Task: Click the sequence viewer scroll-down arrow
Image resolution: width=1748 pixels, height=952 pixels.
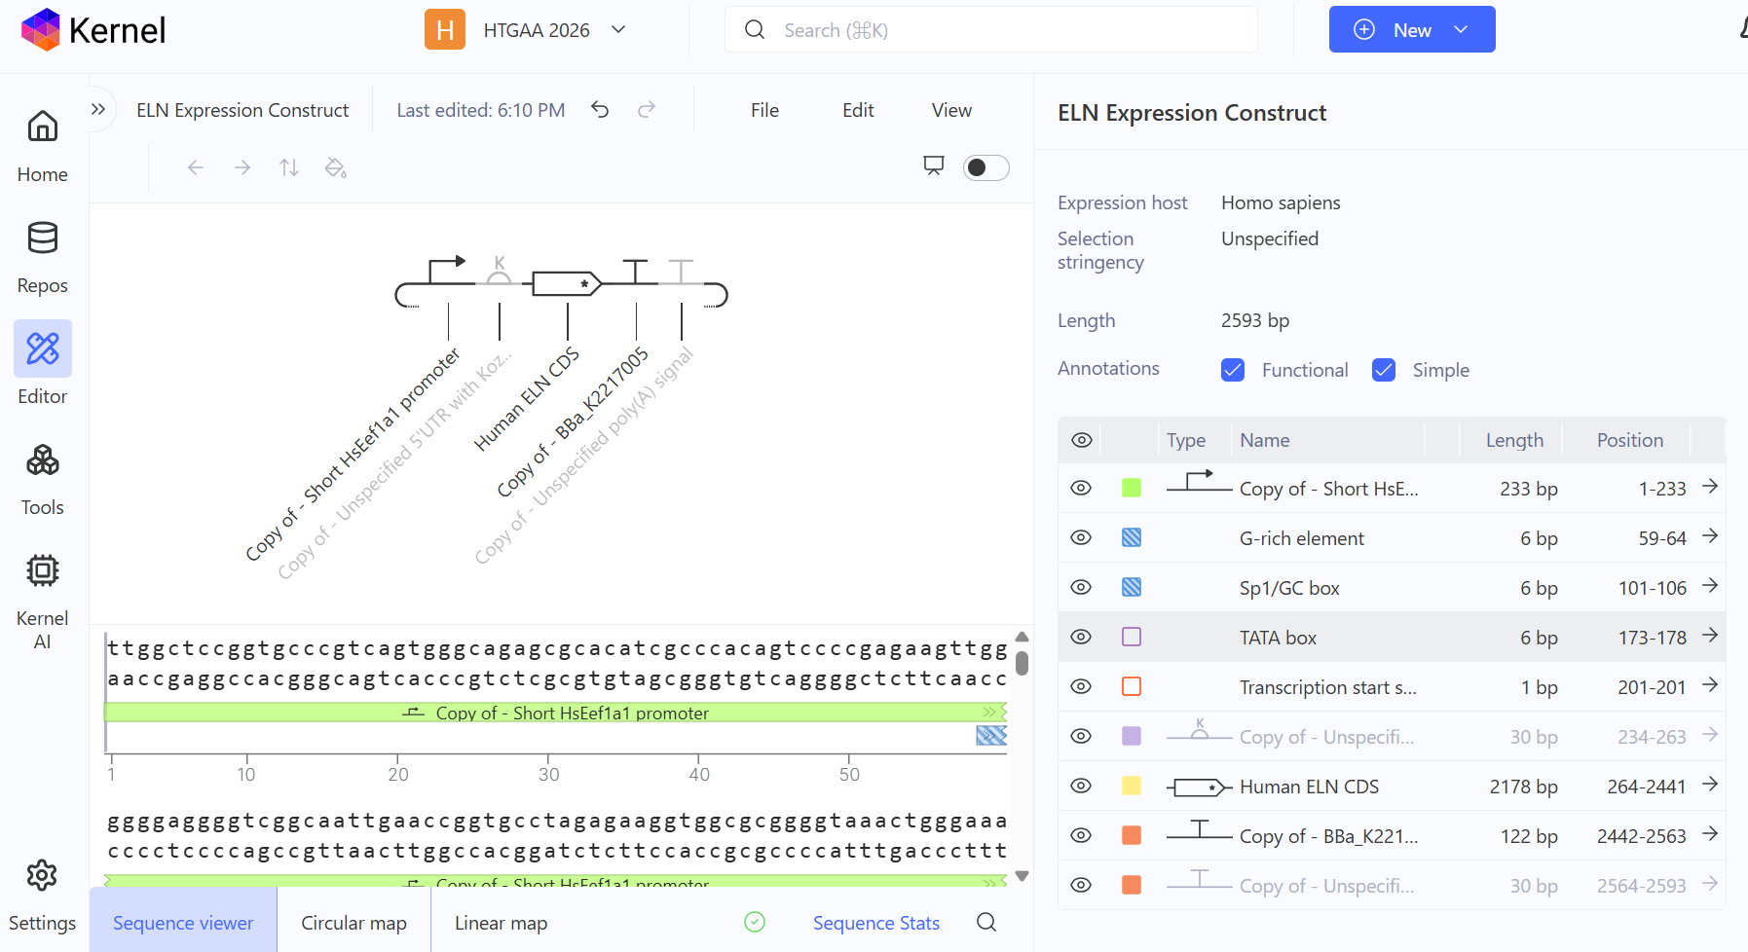Action: click(x=1022, y=876)
